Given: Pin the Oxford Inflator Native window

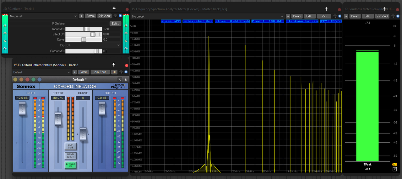Looking at the screenshot, I should coord(114,65).
